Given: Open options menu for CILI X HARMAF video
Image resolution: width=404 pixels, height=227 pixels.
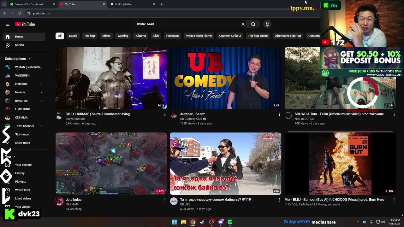Looking at the screenshot, I should point(165,114).
